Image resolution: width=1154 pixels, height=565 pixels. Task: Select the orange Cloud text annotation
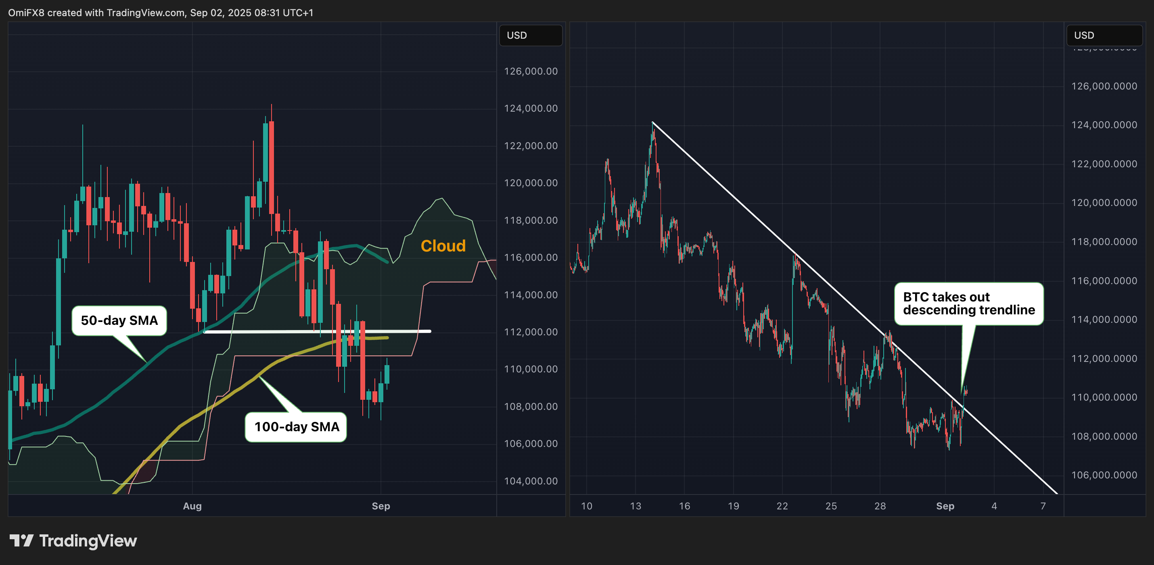pyautogui.click(x=443, y=246)
